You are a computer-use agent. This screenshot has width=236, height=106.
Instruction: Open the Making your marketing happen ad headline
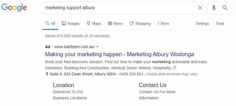[x=120, y=54]
